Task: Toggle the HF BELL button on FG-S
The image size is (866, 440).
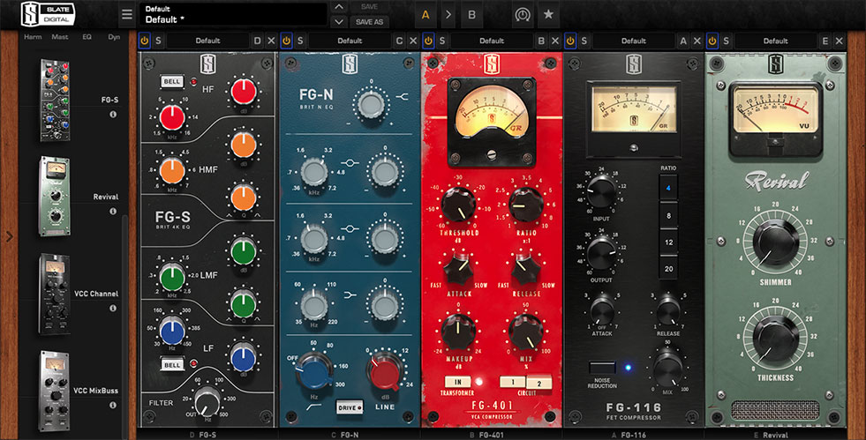Action: coord(172,82)
